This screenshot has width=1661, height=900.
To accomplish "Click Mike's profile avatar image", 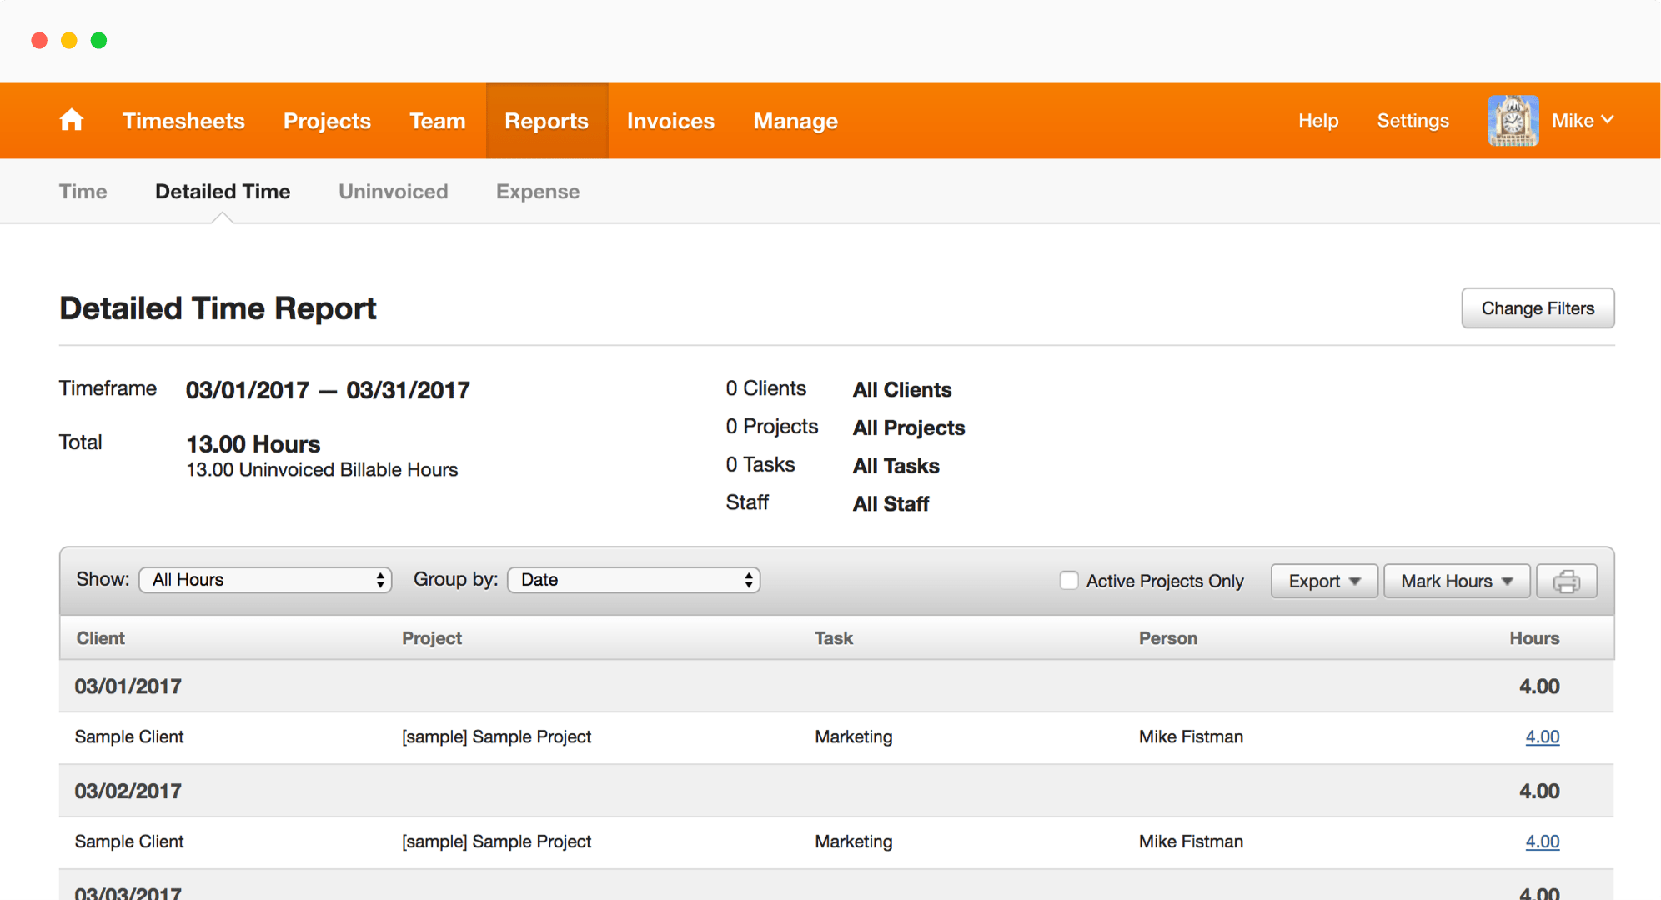I will (1513, 121).
